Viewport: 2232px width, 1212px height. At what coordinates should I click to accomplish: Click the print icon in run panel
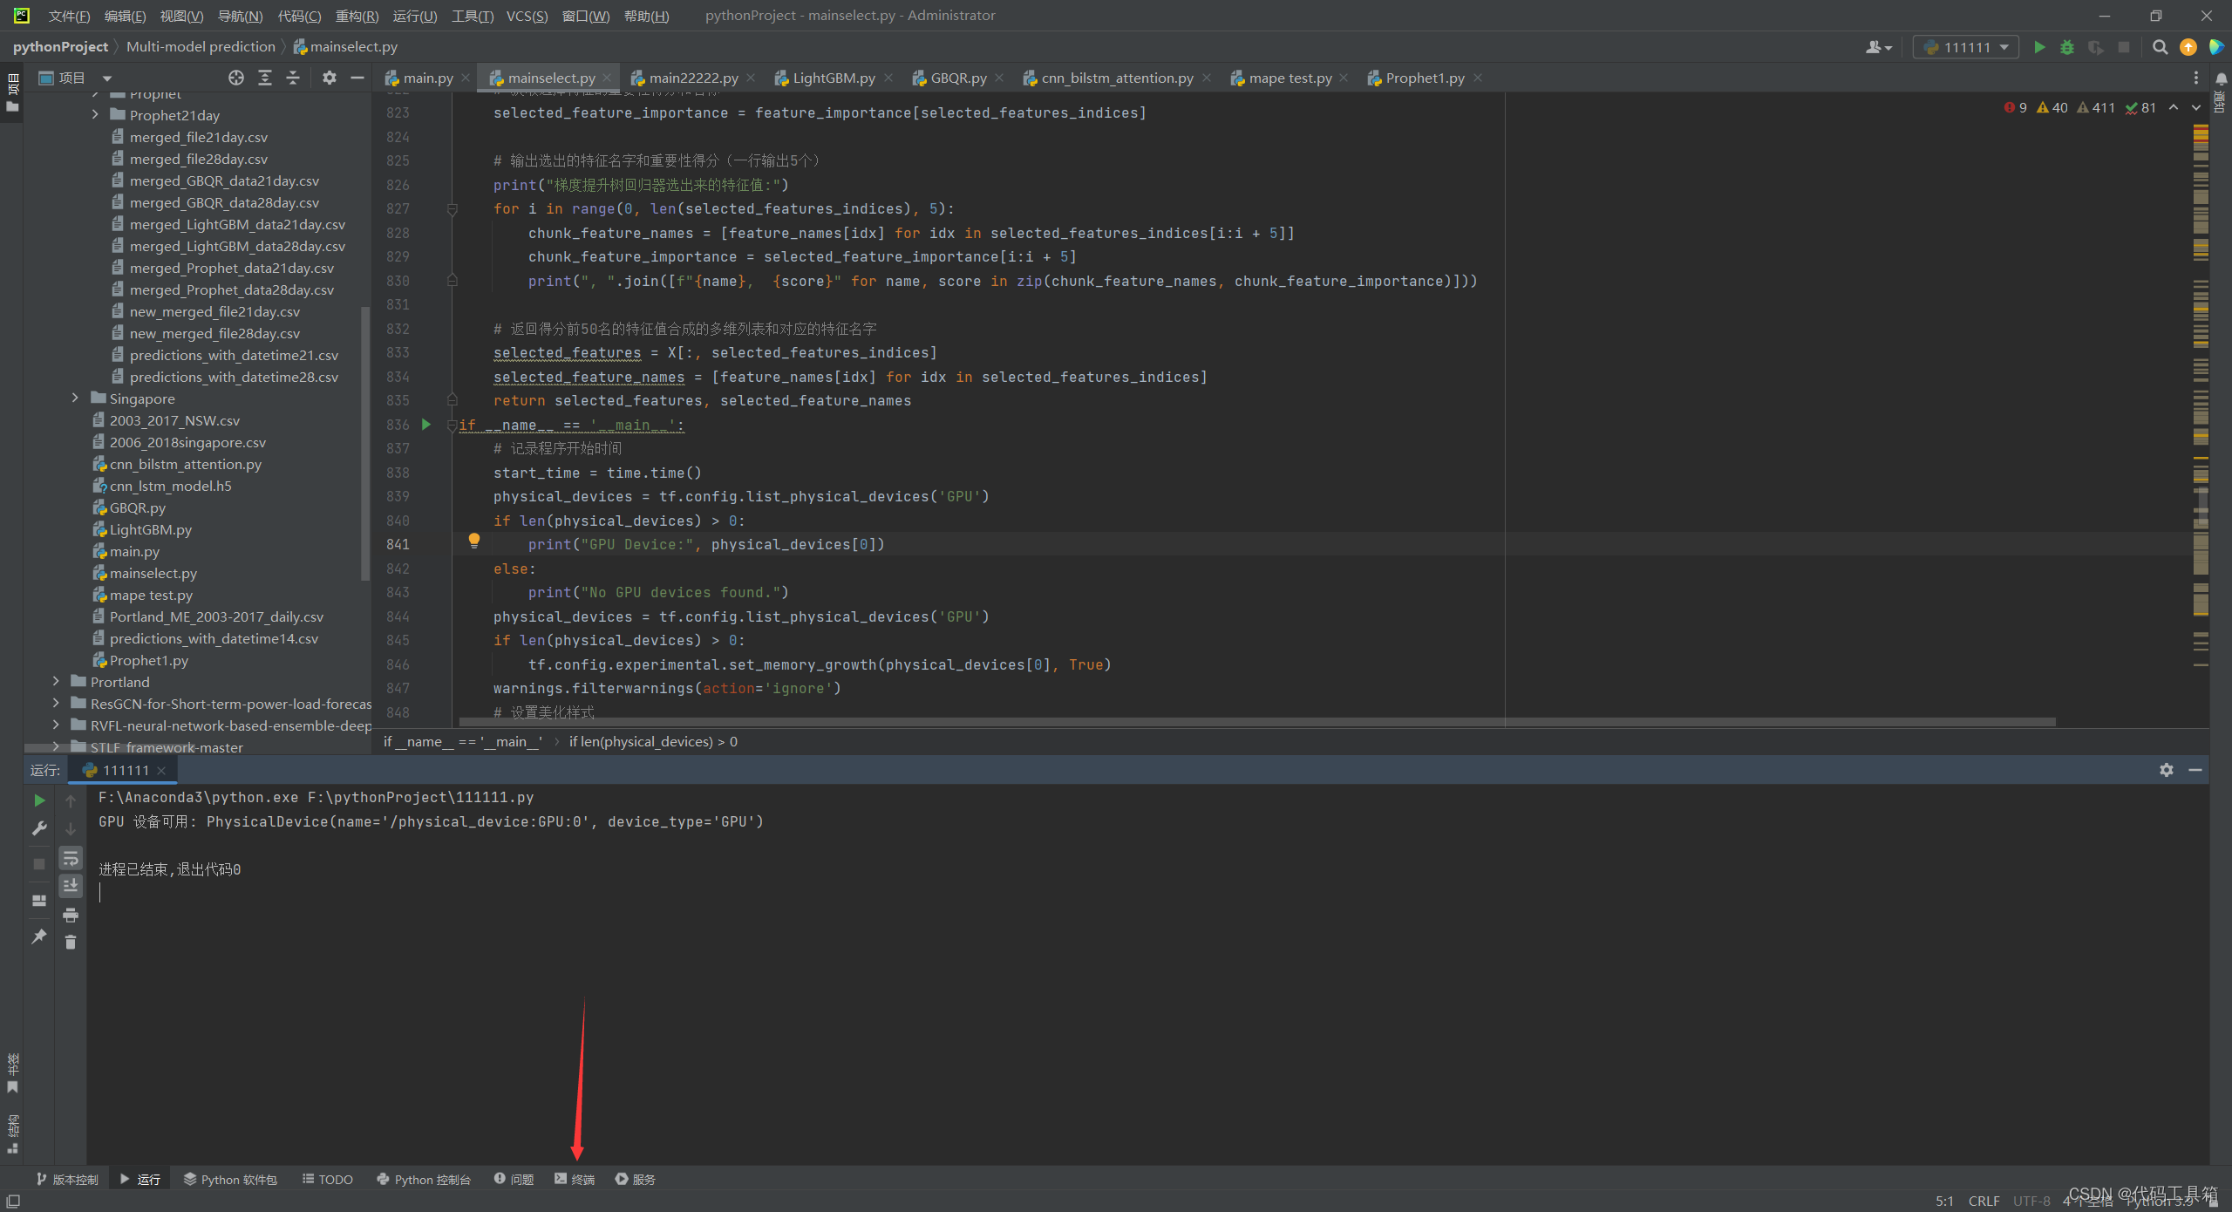[71, 915]
